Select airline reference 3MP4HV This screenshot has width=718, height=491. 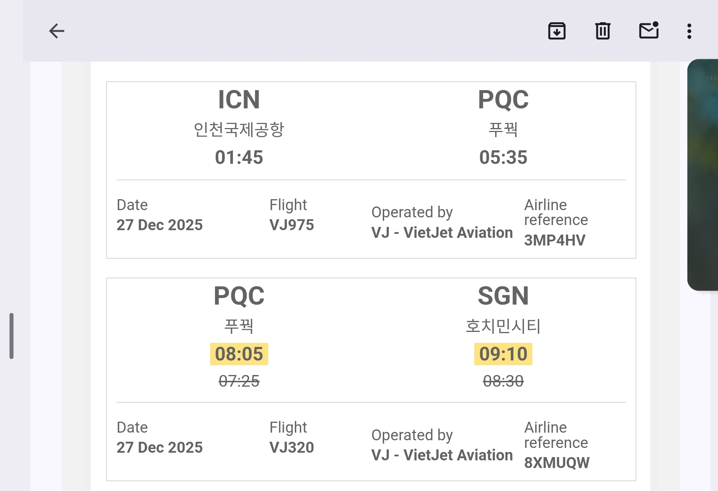555,240
